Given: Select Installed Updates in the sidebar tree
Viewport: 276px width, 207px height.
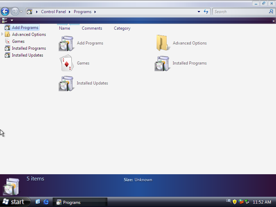Looking at the screenshot, I should tap(27, 55).
